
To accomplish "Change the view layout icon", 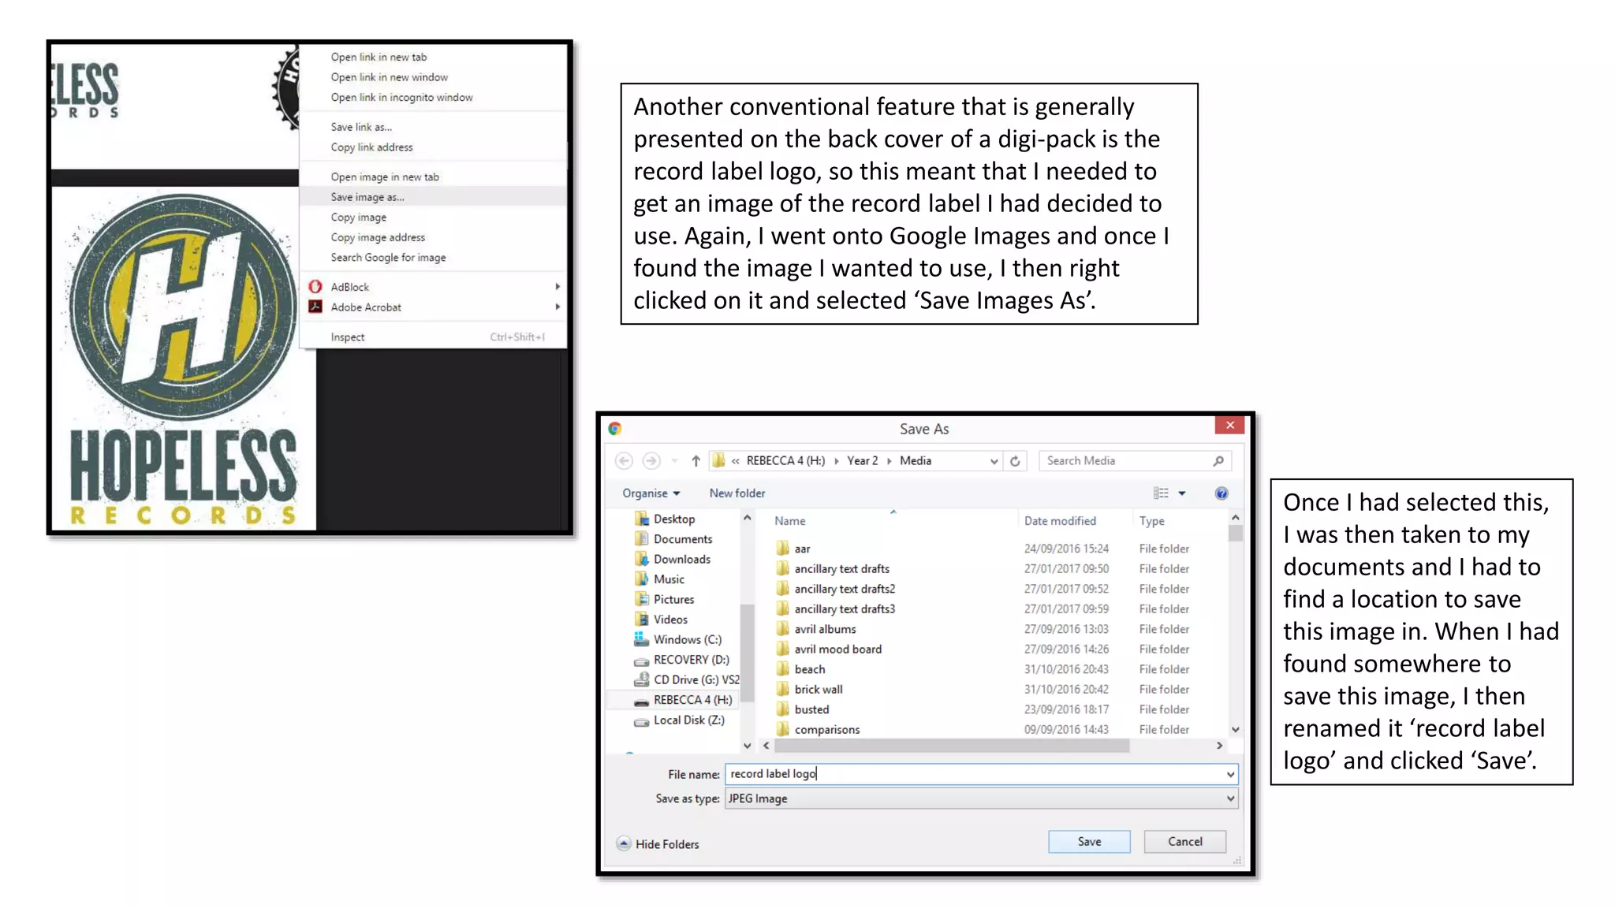I will 1162,493.
